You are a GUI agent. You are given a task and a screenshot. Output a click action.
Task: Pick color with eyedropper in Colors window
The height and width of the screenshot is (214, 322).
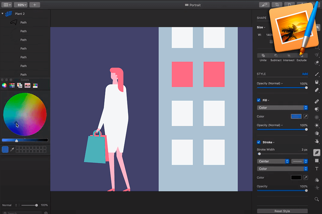(x=12, y=149)
